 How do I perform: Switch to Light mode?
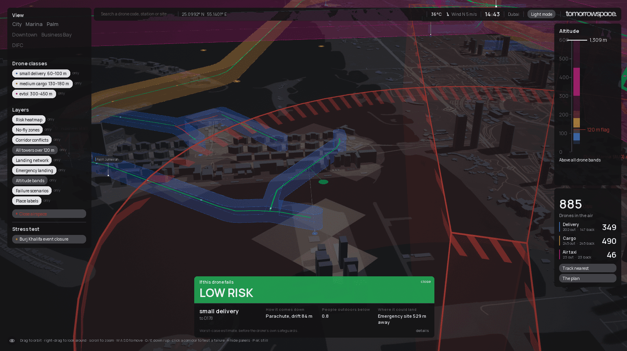pyautogui.click(x=541, y=14)
